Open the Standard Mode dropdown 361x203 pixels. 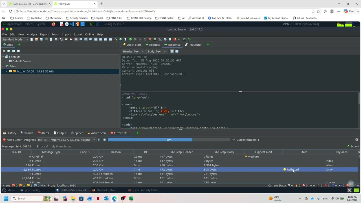15,39
